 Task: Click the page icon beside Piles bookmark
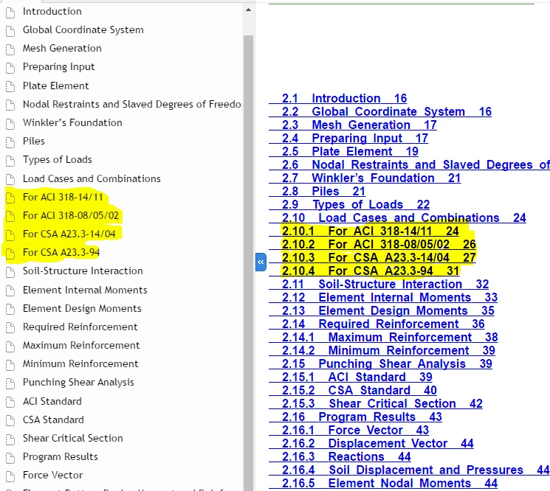coord(10,142)
